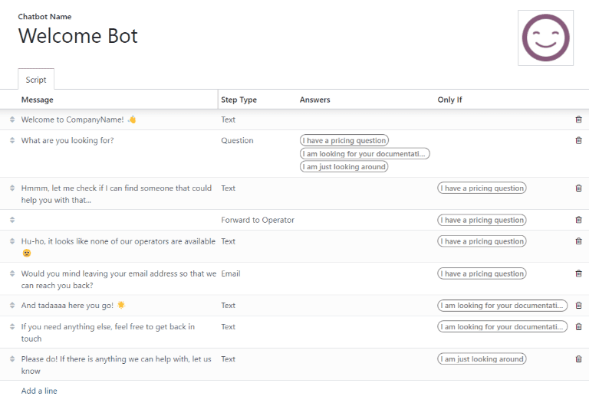Viewport: 589px width, 396px height.
Task: Delete the Forward to Operator step
Action: pyautogui.click(x=578, y=220)
